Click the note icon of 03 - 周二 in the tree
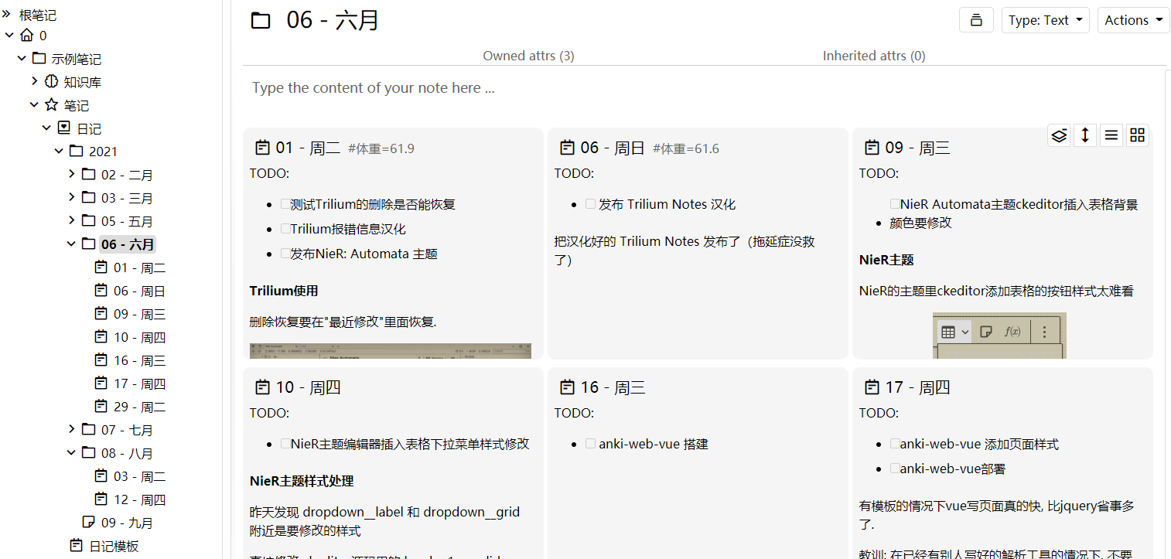 pyautogui.click(x=101, y=476)
